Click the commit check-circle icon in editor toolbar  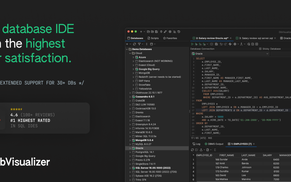tap(249, 44)
